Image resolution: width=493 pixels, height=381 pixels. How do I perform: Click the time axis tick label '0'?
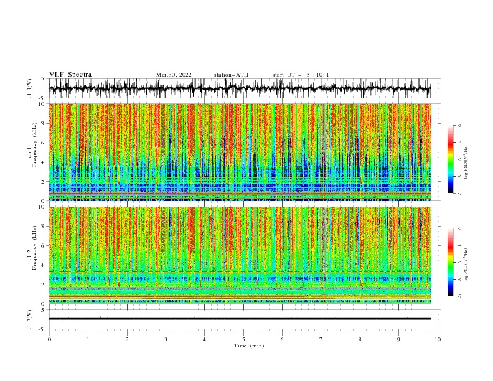coord(49,339)
